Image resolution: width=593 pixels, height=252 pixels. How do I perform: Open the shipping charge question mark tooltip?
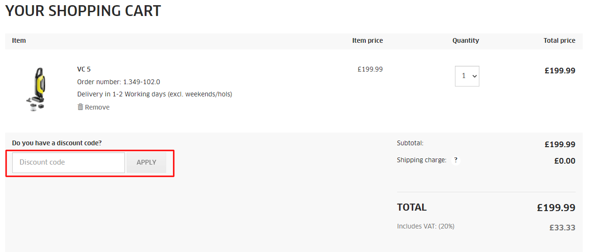click(x=455, y=160)
